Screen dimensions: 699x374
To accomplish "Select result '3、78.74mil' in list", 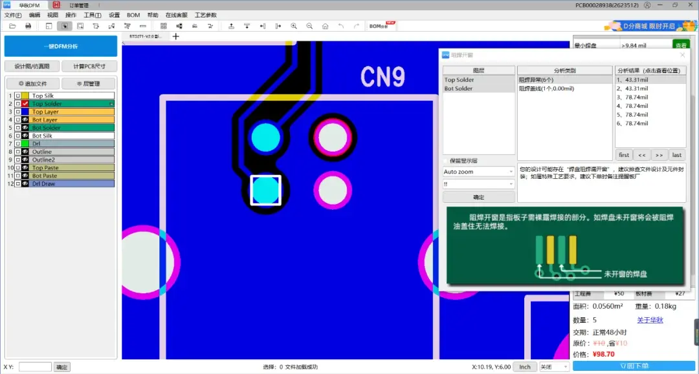I will [650, 98].
